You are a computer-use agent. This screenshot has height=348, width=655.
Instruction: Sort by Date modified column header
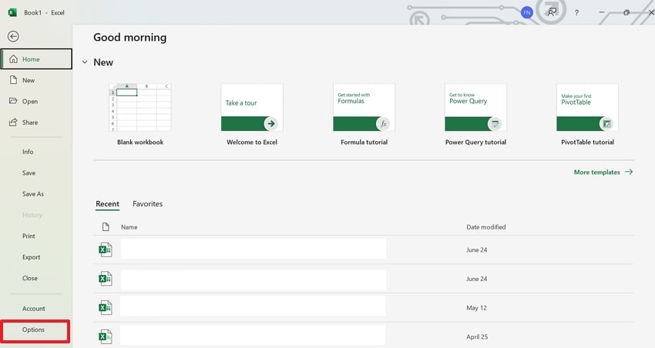(485, 227)
